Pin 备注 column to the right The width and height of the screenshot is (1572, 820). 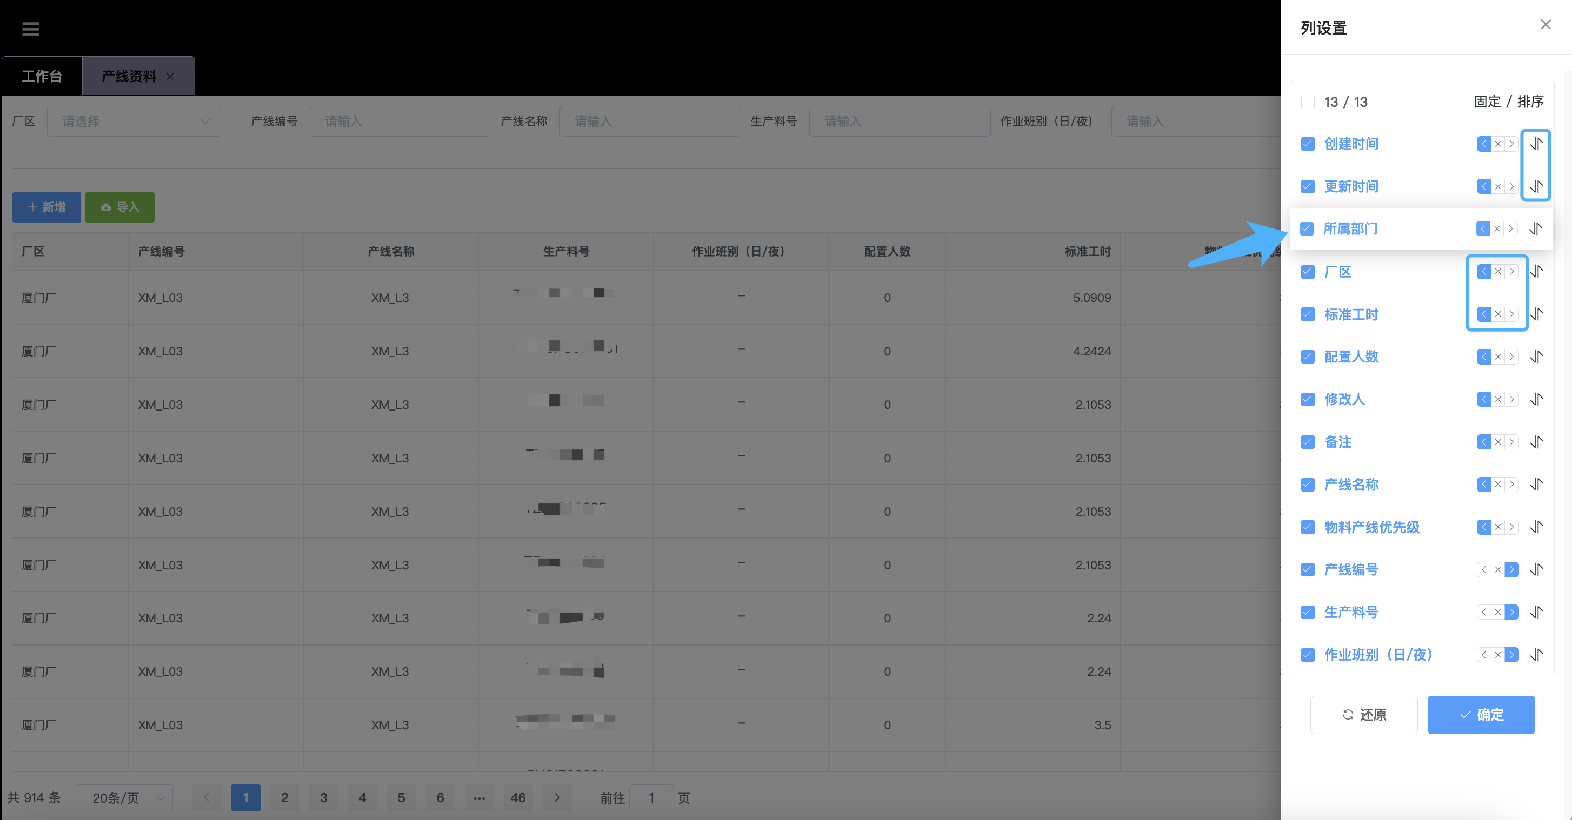click(x=1511, y=442)
